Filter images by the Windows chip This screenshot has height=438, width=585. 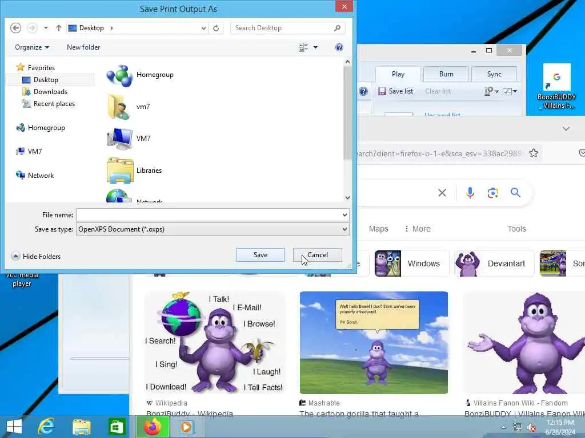411,263
